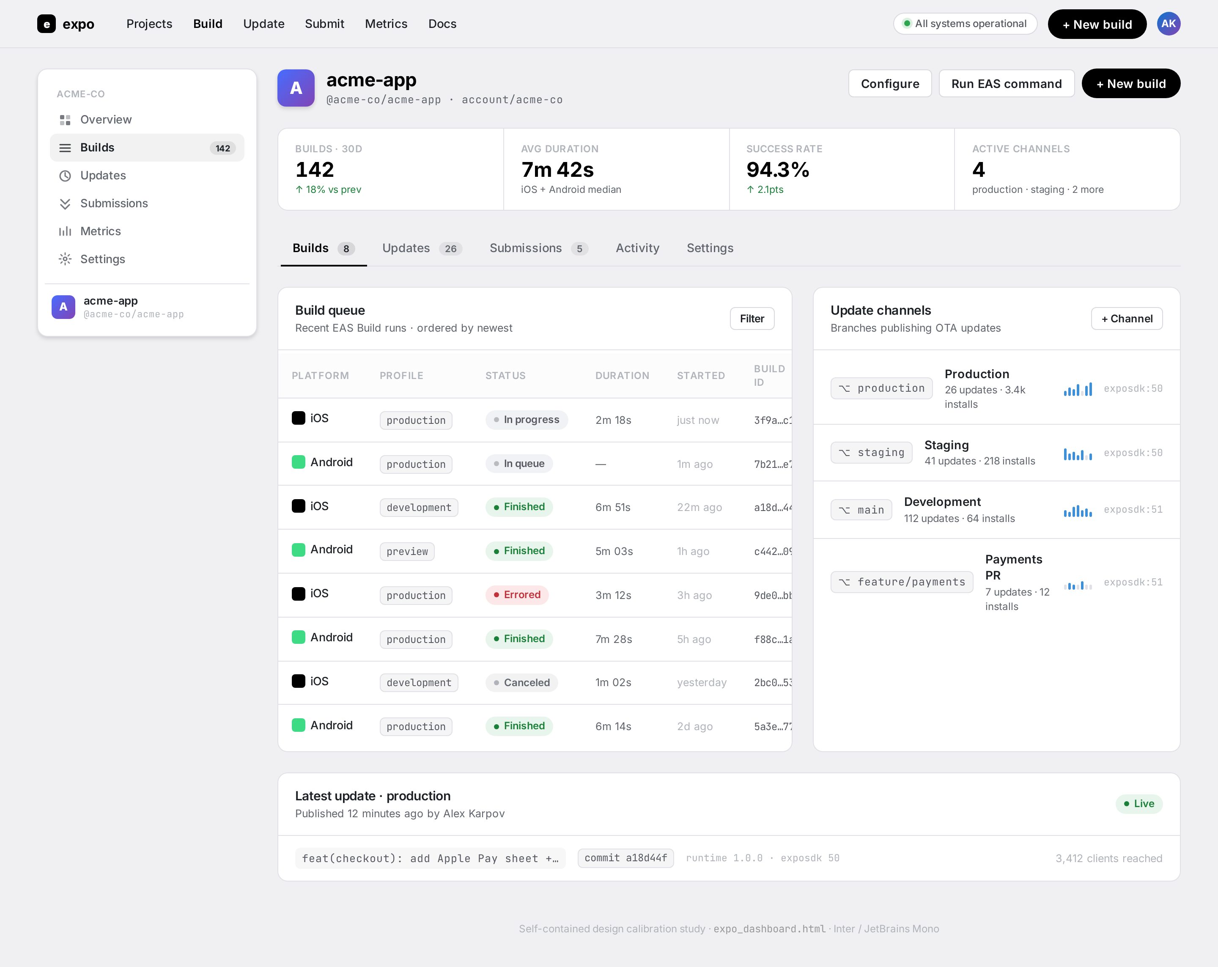This screenshot has height=967, width=1218.
Task: Click the Overview grid icon in sidebar
Action: [x=65, y=120]
